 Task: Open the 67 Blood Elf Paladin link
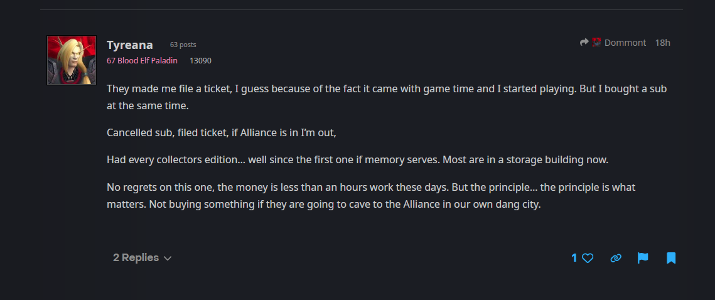pos(142,61)
